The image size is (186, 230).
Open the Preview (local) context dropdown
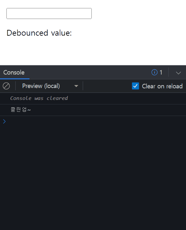(50, 86)
